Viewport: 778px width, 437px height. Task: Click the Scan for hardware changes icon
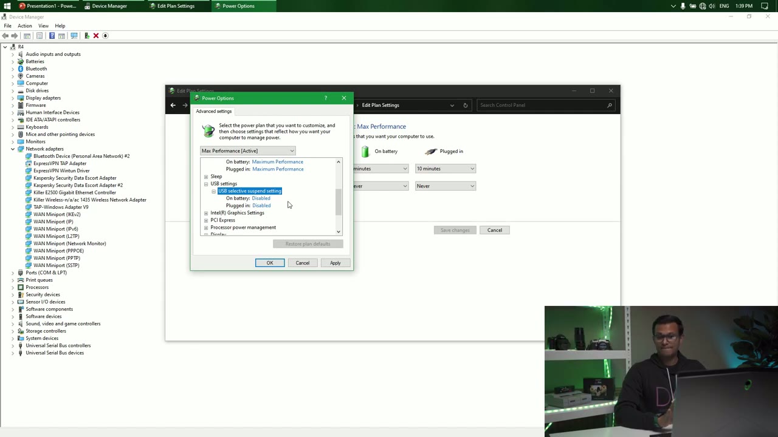[75, 36]
